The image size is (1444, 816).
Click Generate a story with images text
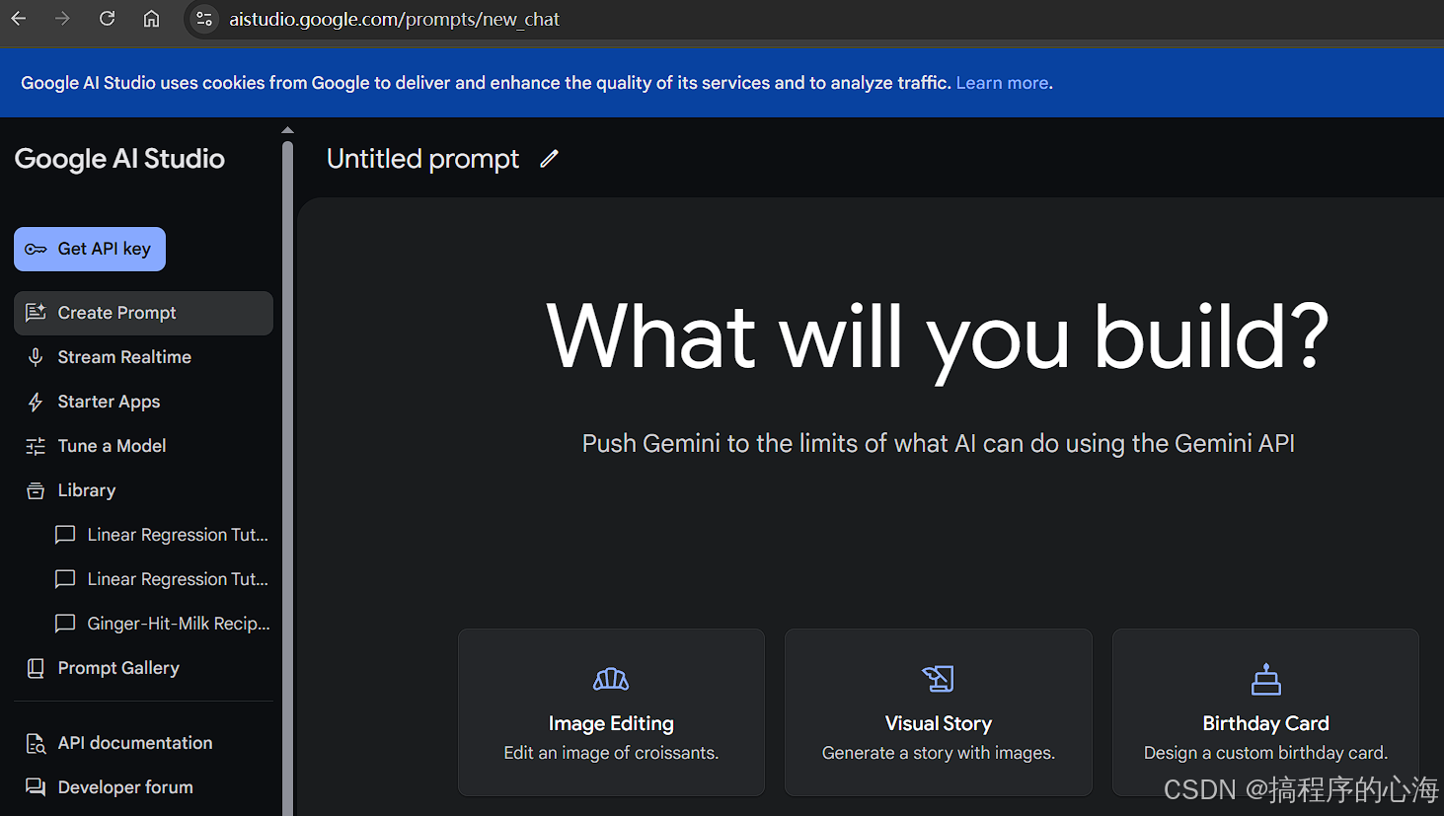[x=939, y=753]
